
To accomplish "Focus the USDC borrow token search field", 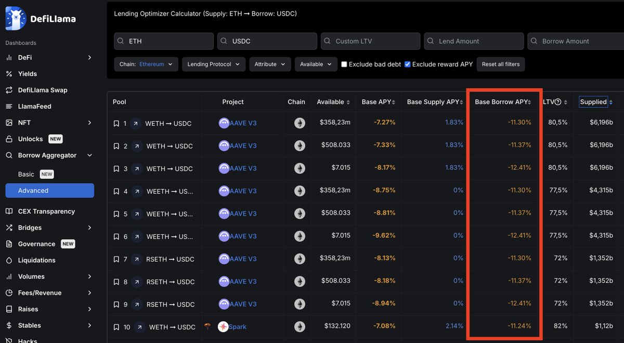I will (267, 41).
